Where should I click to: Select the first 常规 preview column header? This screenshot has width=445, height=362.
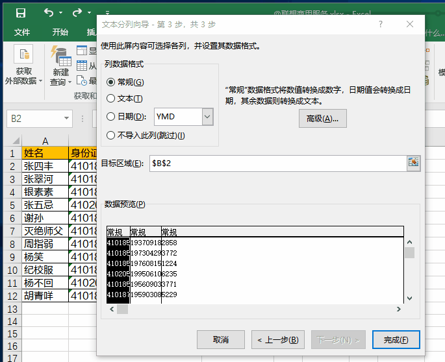point(118,232)
